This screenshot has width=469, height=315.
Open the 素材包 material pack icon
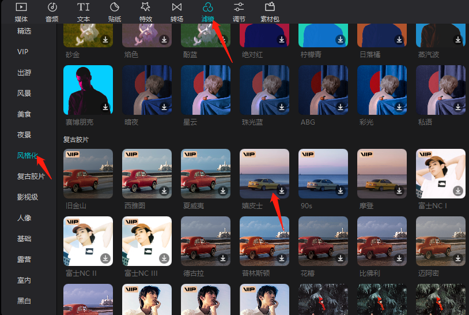point(270,7)
